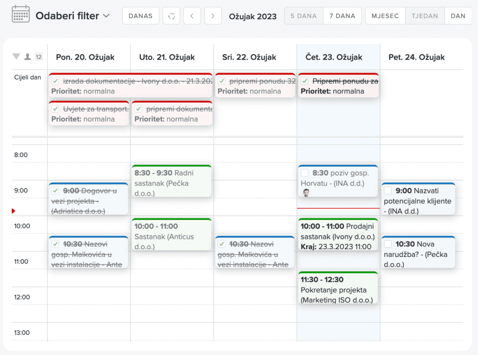
Task: Open the 11:30 Pokretanje projekta event
Action: pyautogui.click(x=337, y=289)
